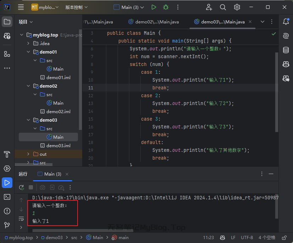Open the 项目 view dropdown
This screenshot has width=293, height=243.
click(x=26, y=22)
